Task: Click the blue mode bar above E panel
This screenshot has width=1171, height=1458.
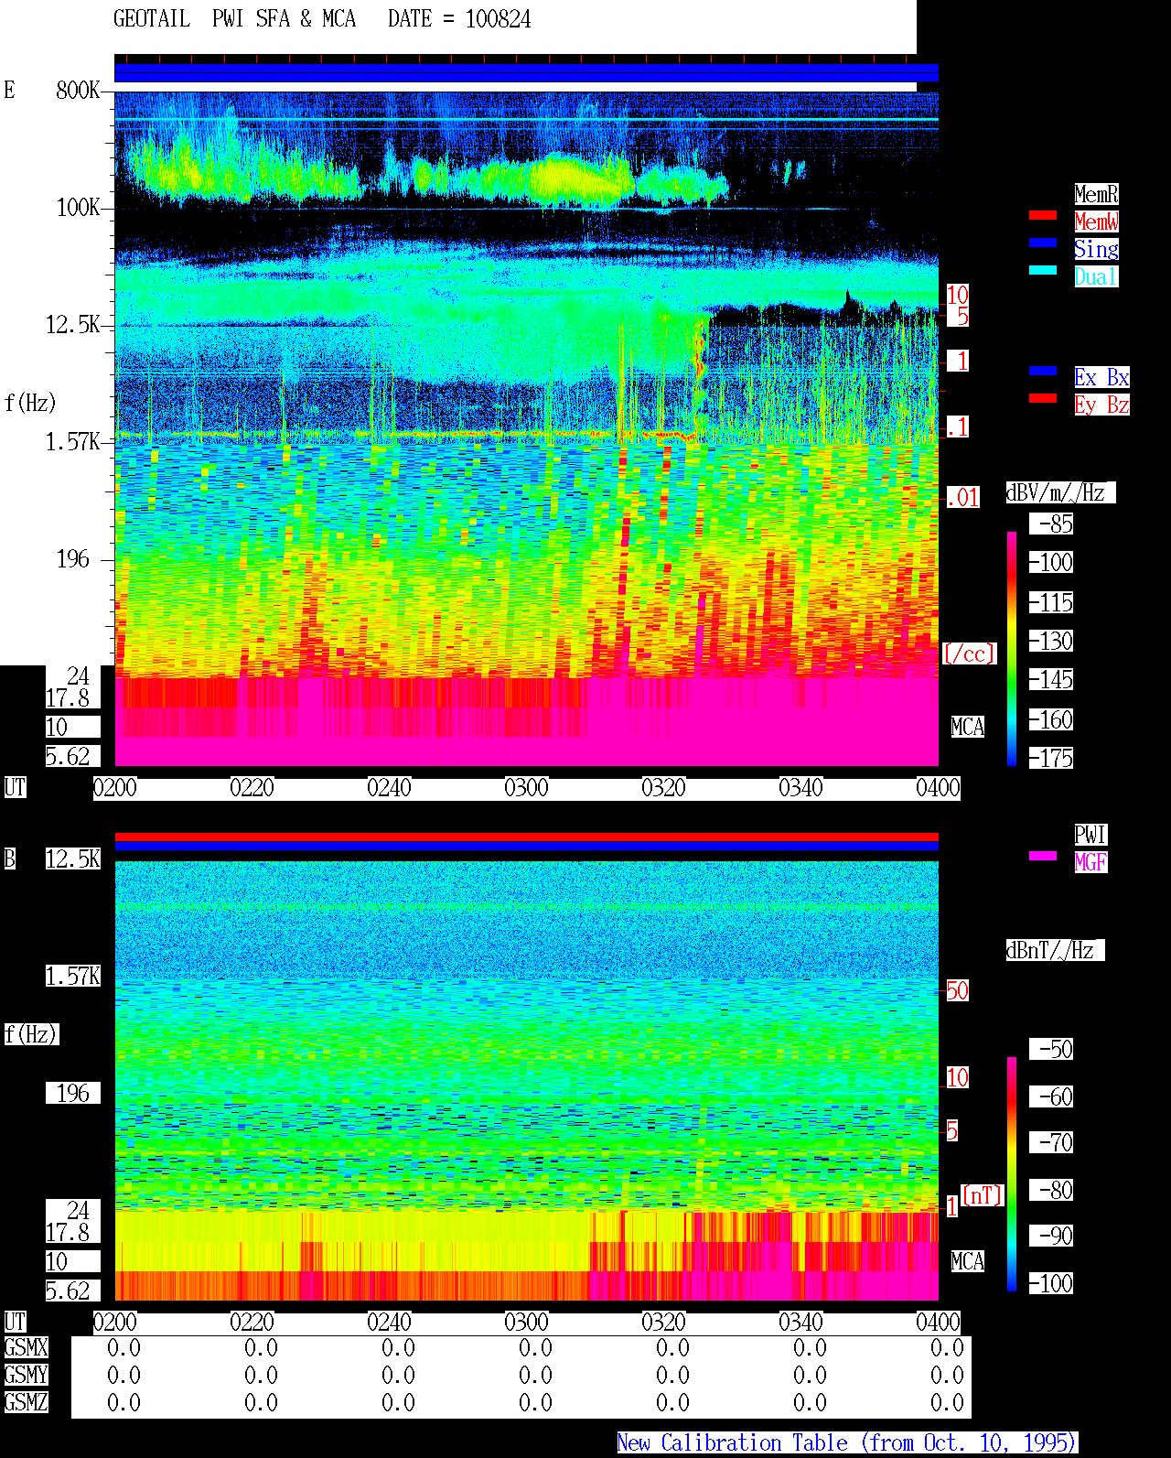Action: pos(526,72)
